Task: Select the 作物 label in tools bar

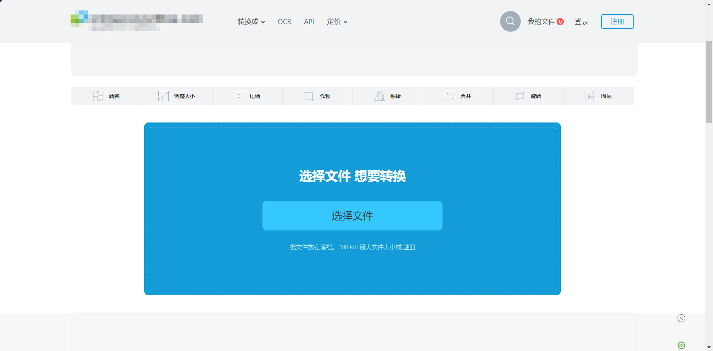Action: (x=325, y=96)
